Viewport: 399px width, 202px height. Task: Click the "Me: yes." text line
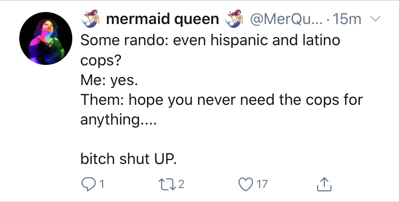(109, 80)
